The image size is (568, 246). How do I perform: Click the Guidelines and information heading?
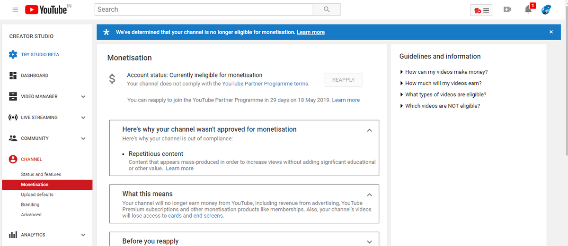pos(440,56)
